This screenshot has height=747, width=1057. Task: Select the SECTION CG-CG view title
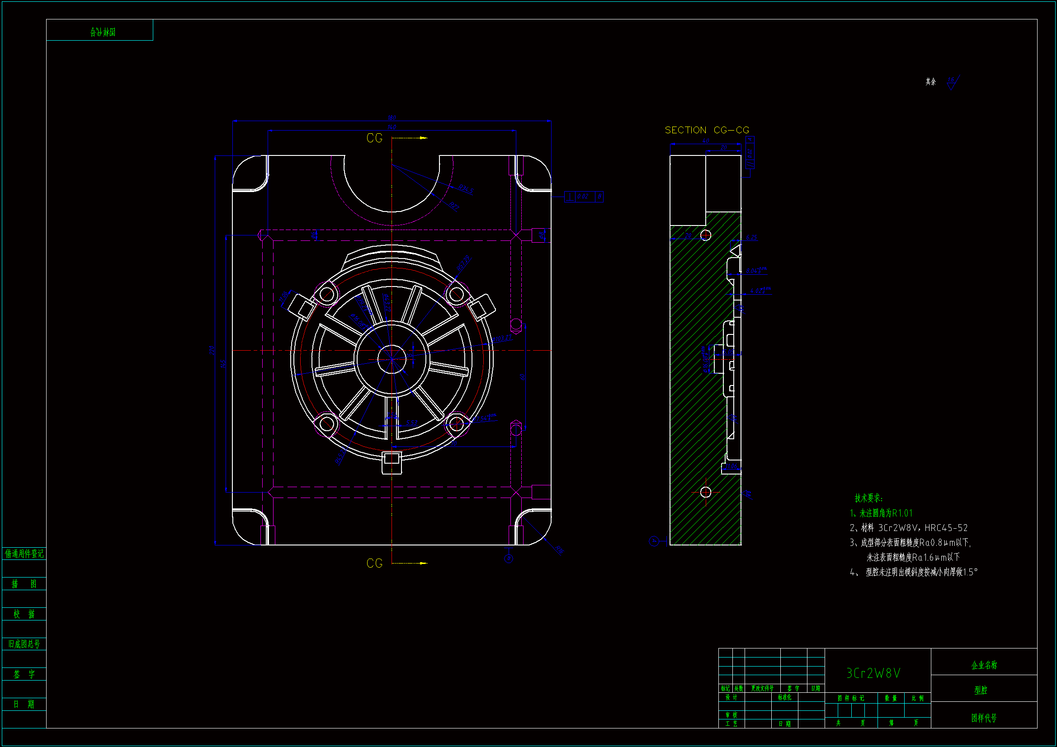click(707, 130)
